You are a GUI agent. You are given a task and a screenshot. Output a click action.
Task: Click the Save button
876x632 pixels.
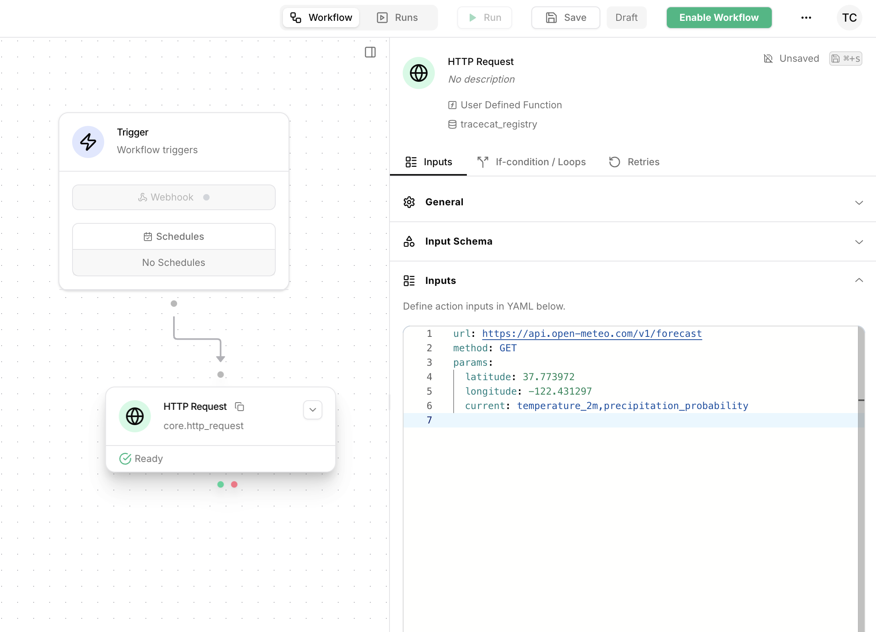(x=565, y=18)
